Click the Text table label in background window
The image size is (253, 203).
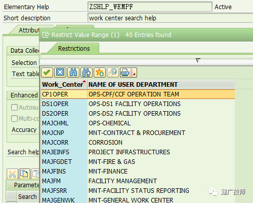pyautogui.click(x=26, y=74)
